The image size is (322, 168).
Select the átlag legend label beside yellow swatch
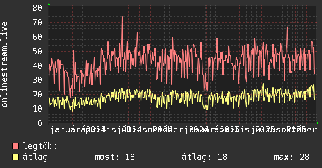35,157
